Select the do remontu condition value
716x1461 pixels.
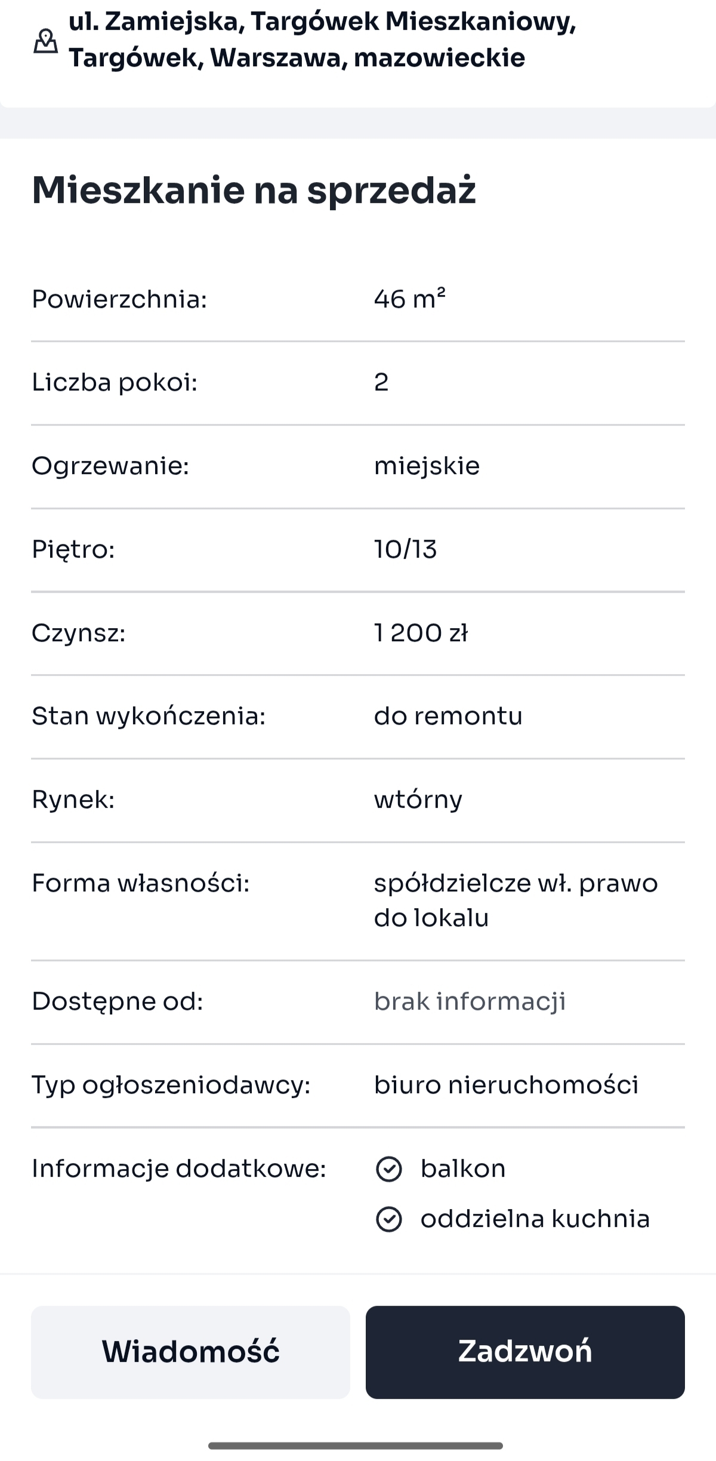click(448, 716)
